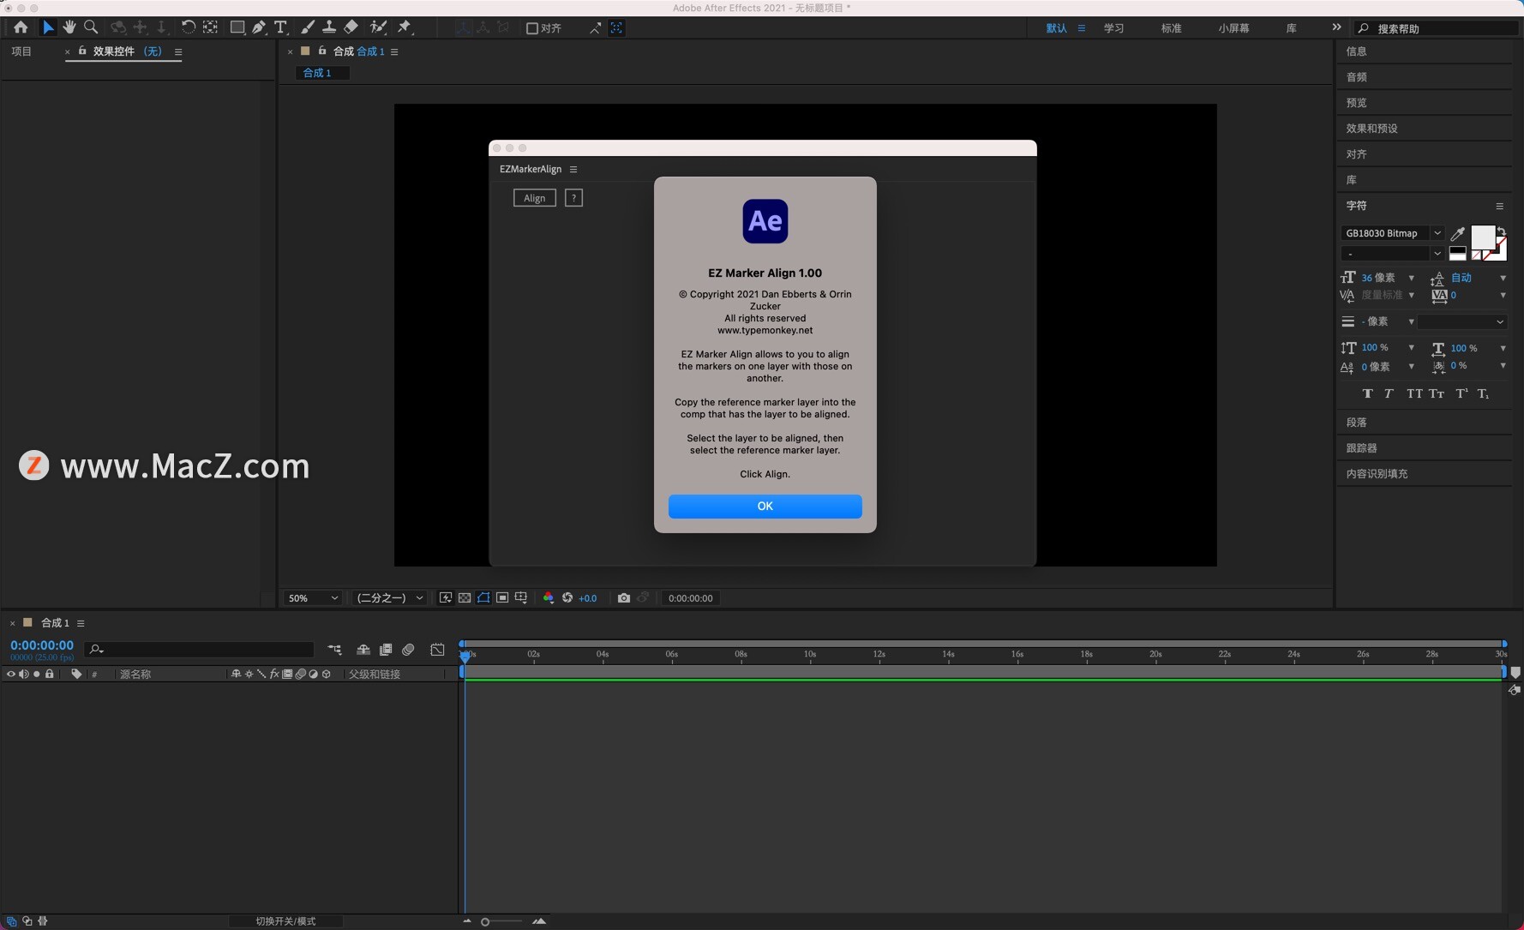Open the (二分之一) resolution dropdown

[x=390, y=598]
